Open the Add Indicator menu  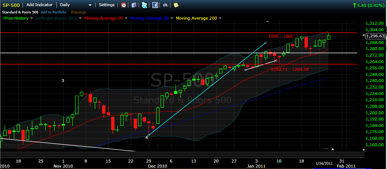pyautogui.click(x=40, y=5)
